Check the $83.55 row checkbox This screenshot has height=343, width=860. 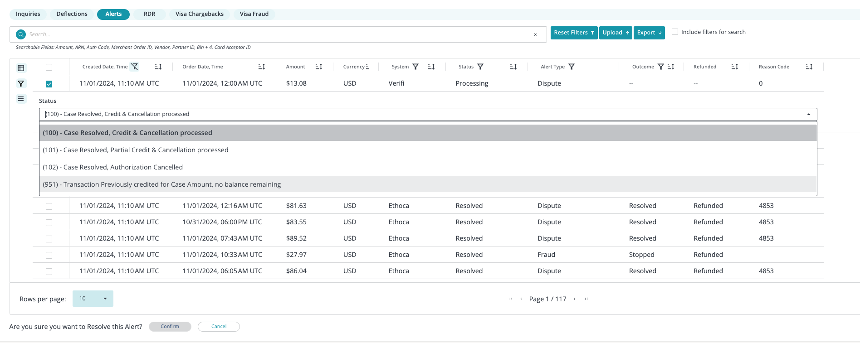coord(49,222)
